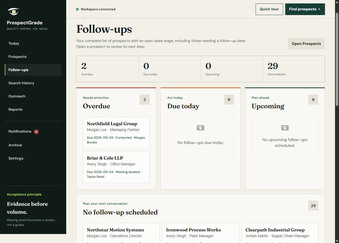The width and height of the screenshot is (339, 243).
Task: Click the eye icon in Due today panel
Action: [x=200, y=128]
